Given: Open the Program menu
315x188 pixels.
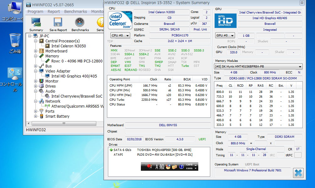Looking at the screenshot, I should [x=35, y=12].
